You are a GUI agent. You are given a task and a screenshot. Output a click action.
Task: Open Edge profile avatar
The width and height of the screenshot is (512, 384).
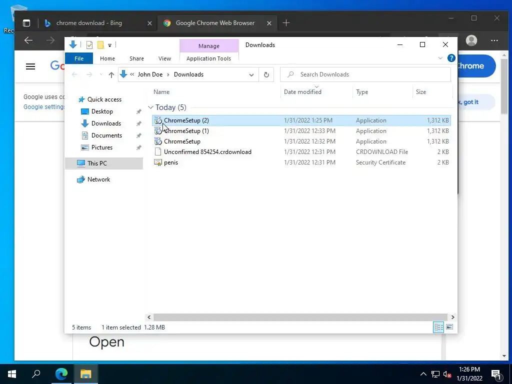(x=471, y=40)
